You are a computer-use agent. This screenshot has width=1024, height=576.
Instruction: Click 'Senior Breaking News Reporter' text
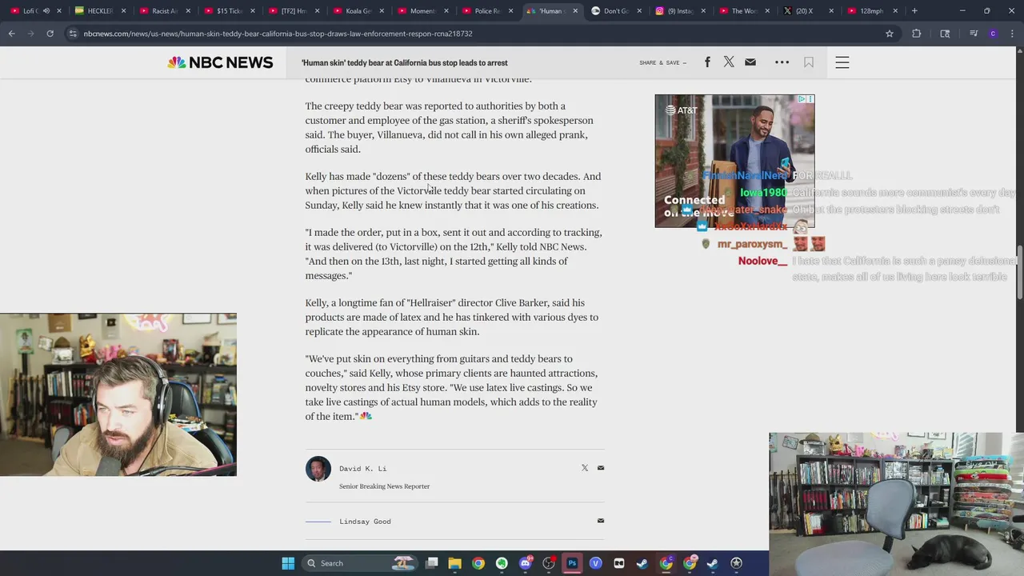[x=384, y=486]
